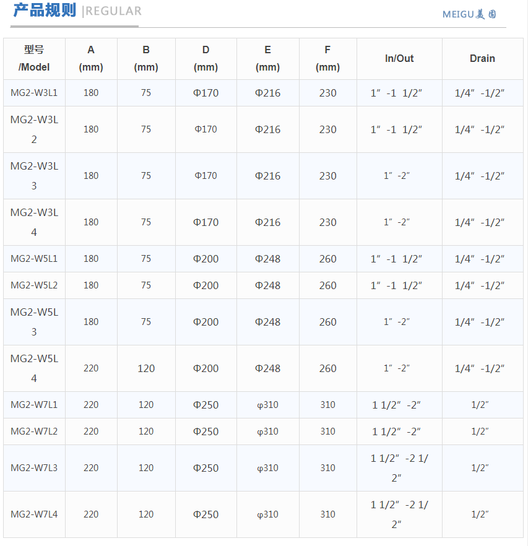Viewport: 528px width, 546px height.
Task: Select the D (mm) column header
Action: click(x=206, y=58)
